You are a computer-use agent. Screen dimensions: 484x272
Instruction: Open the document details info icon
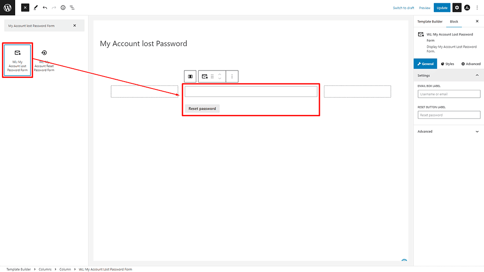click(x=63, y=7)
